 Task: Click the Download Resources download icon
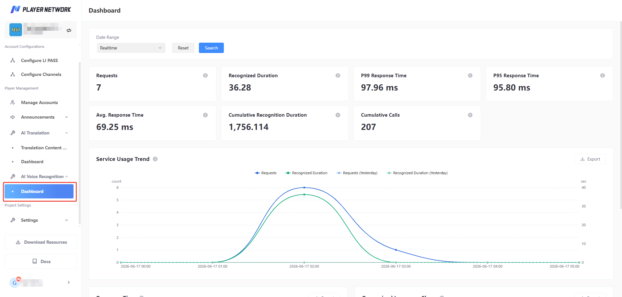click(18, 242)
